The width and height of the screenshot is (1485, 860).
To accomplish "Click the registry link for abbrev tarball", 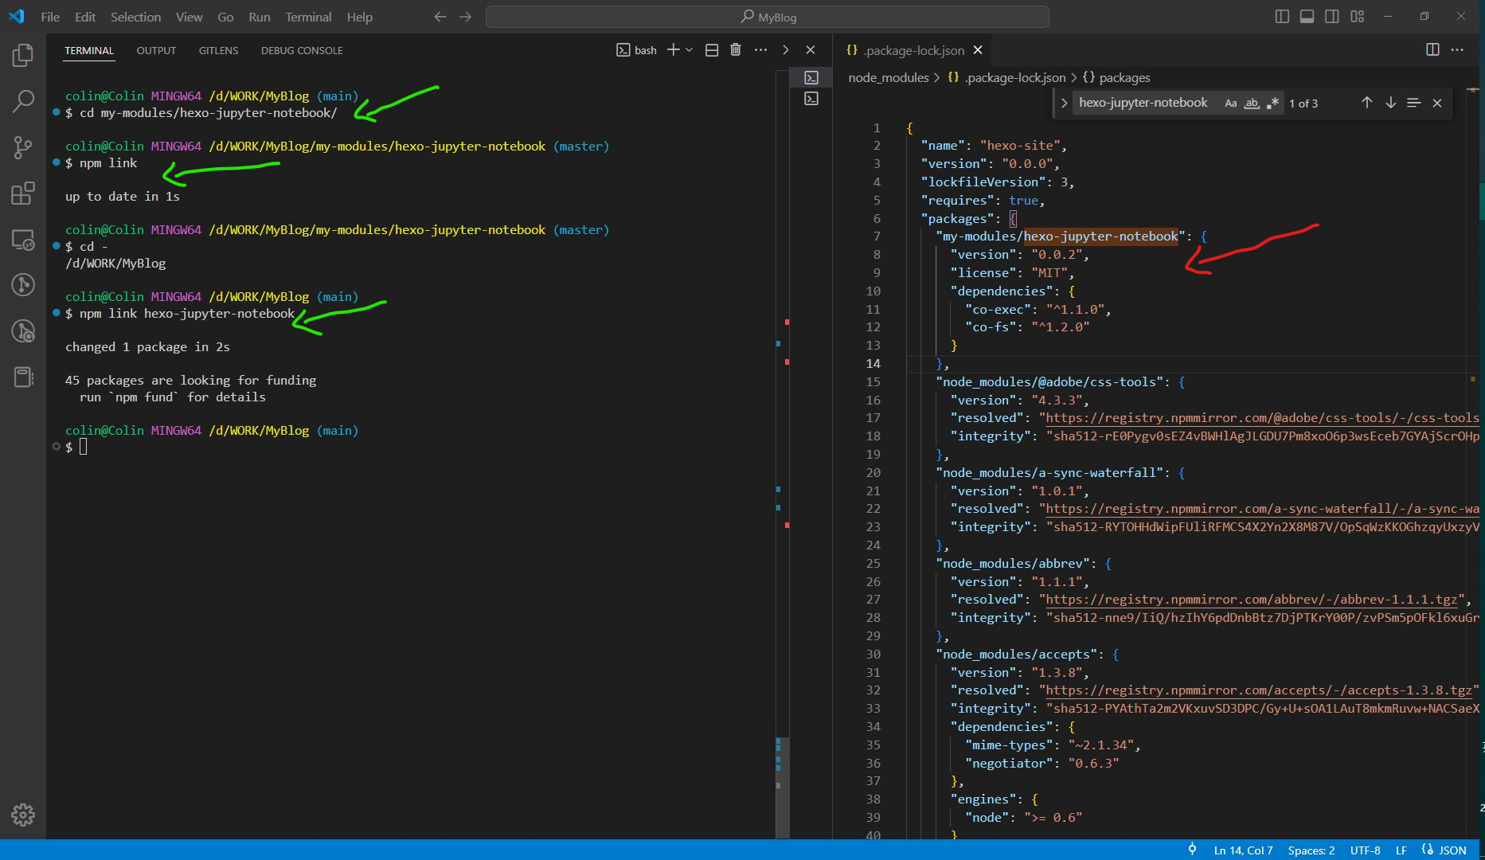I will tap(1251, 600).
